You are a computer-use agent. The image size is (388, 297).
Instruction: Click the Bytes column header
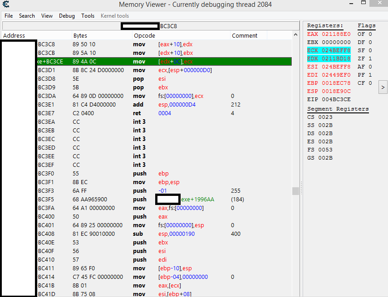tap(80, 36)
